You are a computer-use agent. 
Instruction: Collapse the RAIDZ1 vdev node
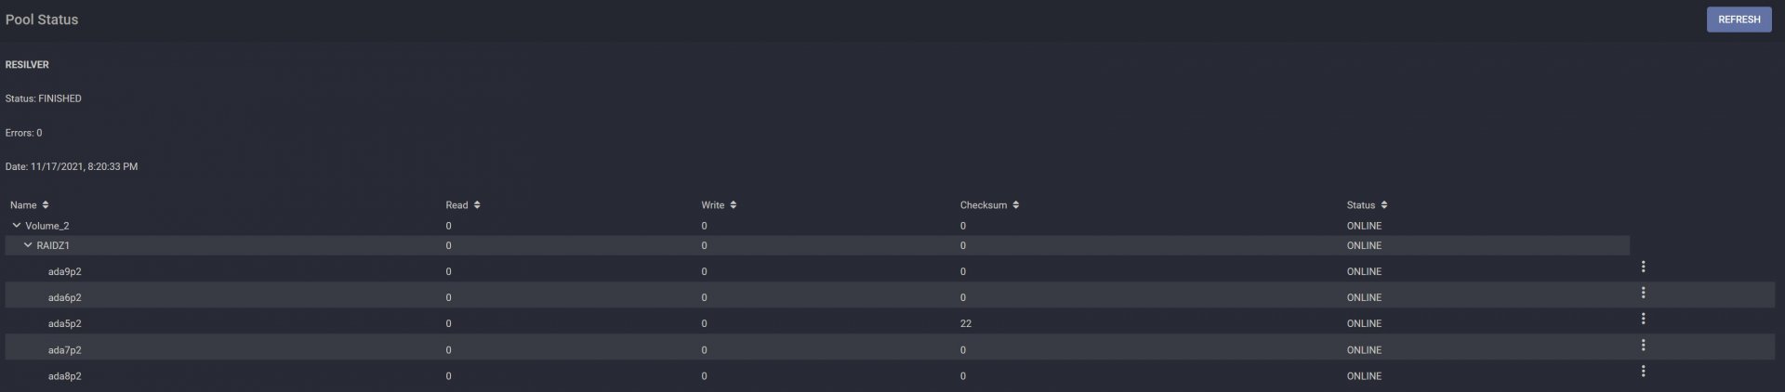tap(28, 245)
